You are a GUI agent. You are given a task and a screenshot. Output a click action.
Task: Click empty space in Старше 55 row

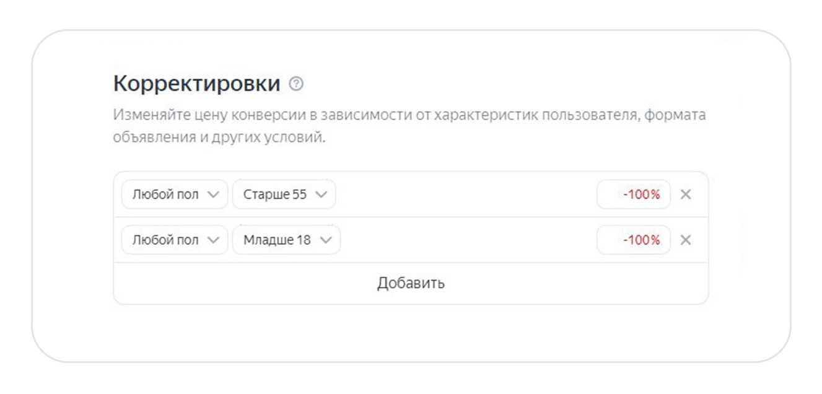point(465,195)
